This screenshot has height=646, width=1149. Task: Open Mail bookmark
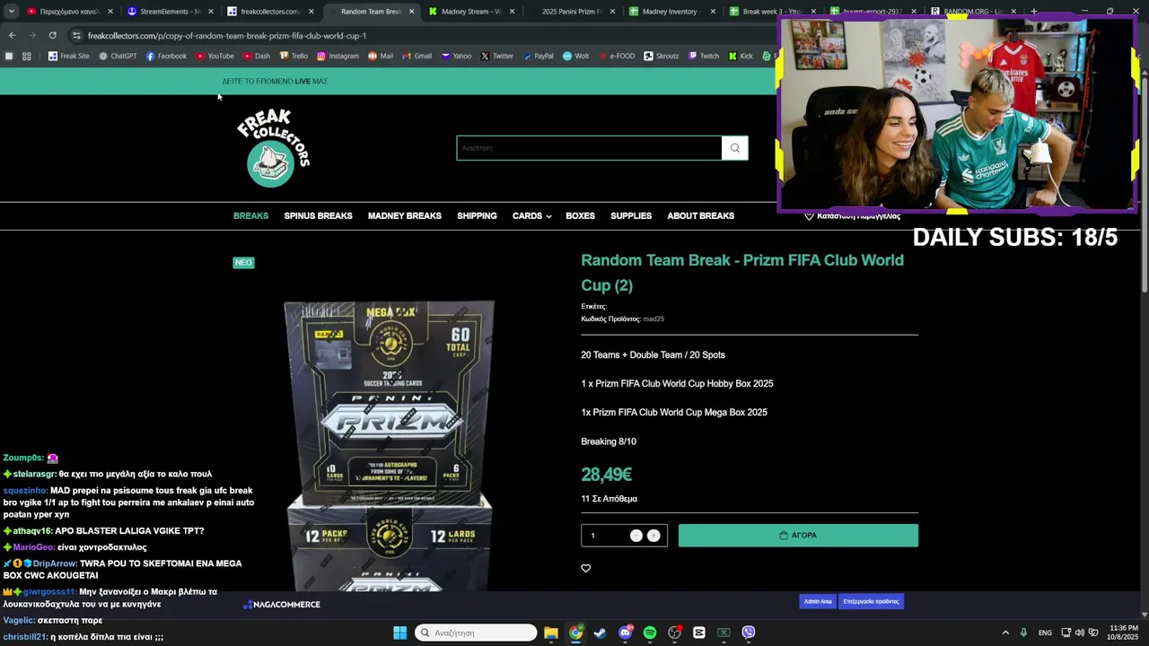pyautogui.click(x=381, y=56)
